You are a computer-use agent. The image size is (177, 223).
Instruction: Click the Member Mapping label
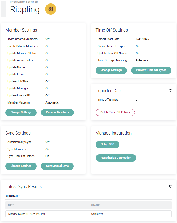click(x=18, y=102)
